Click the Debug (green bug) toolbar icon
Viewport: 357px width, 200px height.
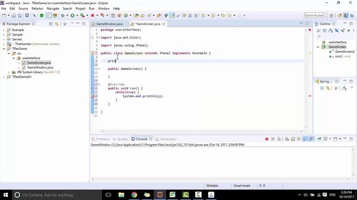click(x=62, y=16)
